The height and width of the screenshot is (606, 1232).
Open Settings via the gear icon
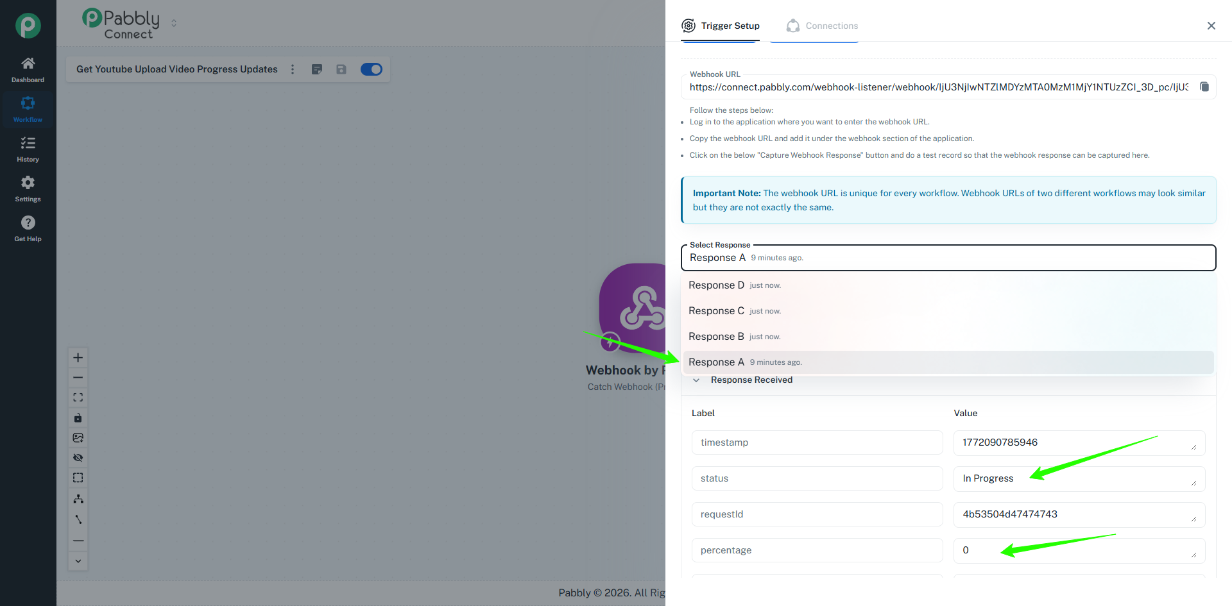[28, 189]
